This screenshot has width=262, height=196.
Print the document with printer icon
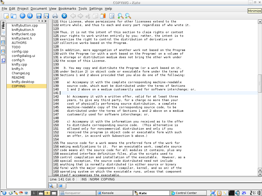coord(55,16)
